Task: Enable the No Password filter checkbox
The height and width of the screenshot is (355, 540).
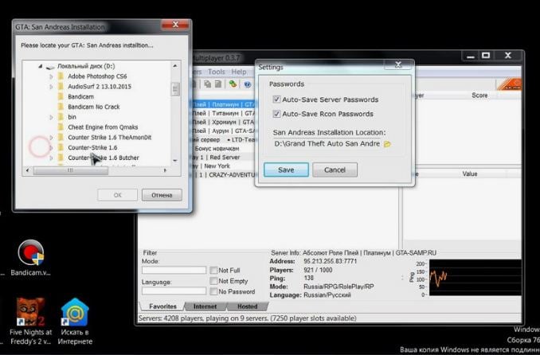Action: [x=213, y=291]
